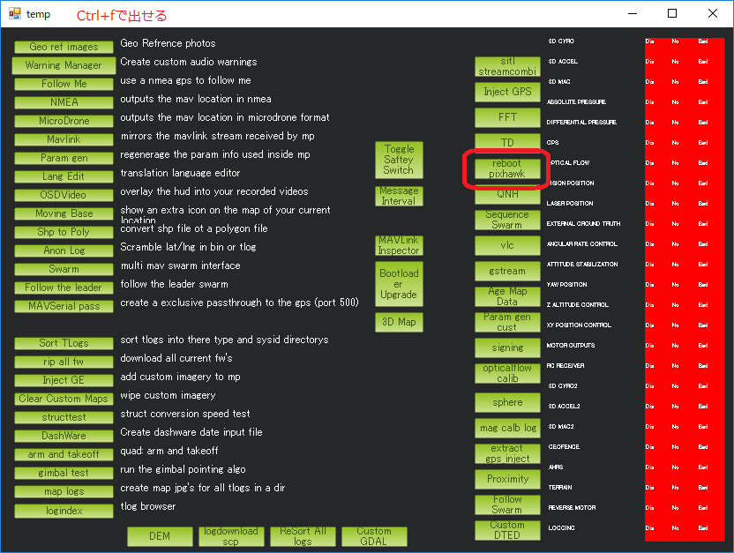Start an FFT analysis
The width and height of the screenshot is (734, 553).
point(507,116)
